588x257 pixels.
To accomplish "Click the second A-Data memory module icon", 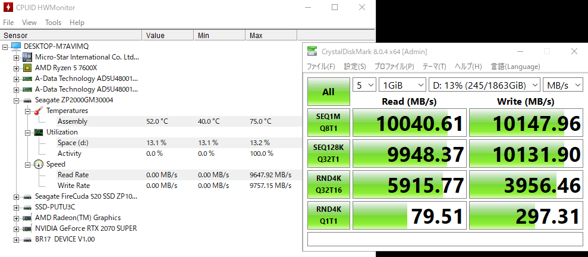I will point(27,89).
